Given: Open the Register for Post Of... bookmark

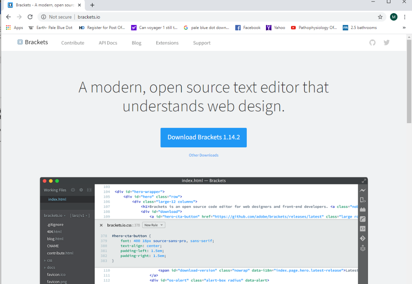Looking at the screenshot, I should [x=102, y=27].
